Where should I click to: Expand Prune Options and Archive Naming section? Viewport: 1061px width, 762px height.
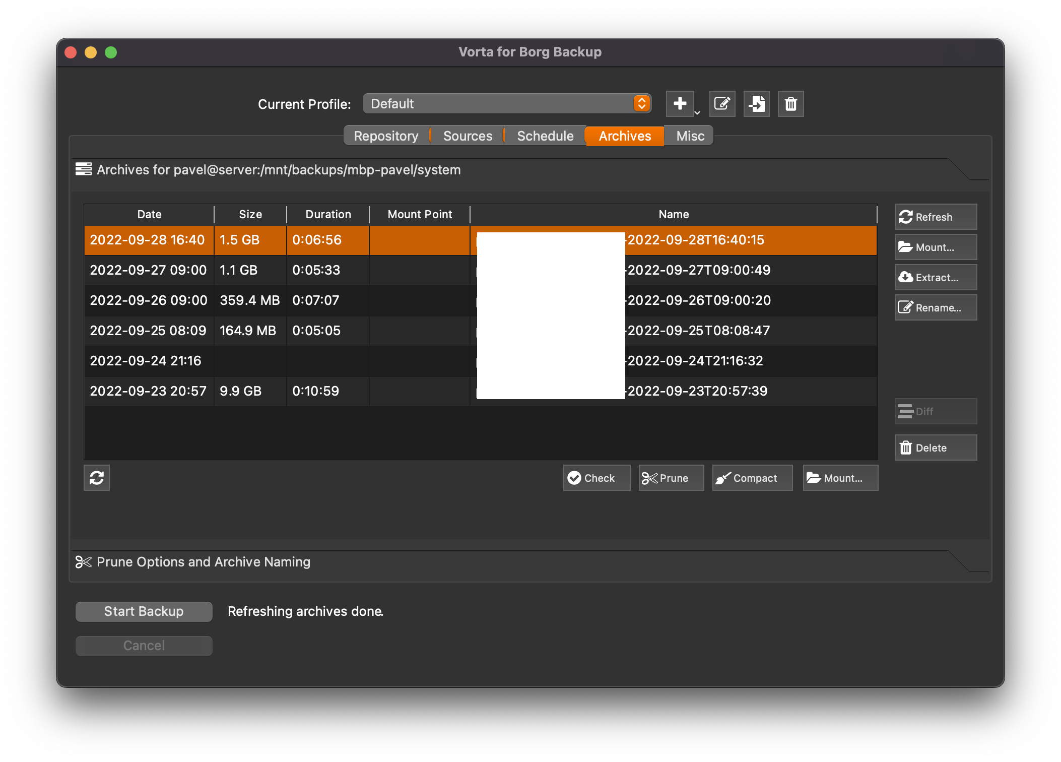point(204,561)
